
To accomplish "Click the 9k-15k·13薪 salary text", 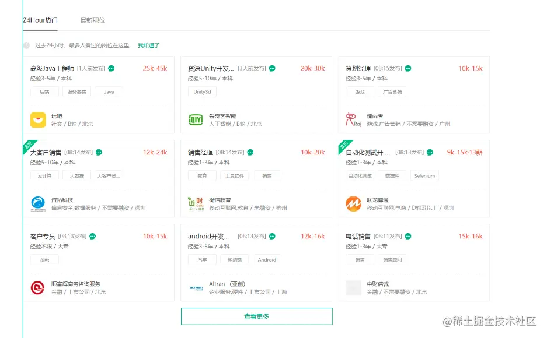I will pyautogui.click(x=465, y=152).
